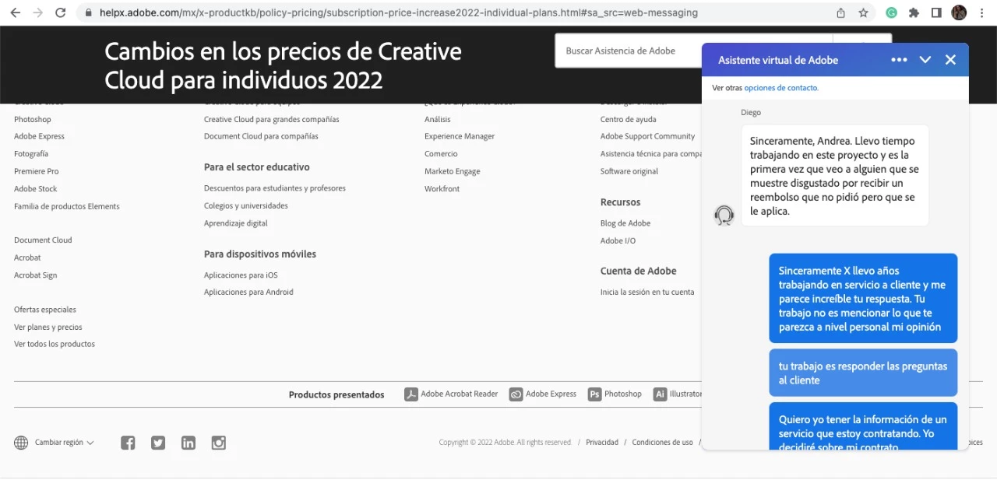The width and height of the screenshot is (997, 480).
Task: Go back with the browser back arrow
Action: click(15, 13)
